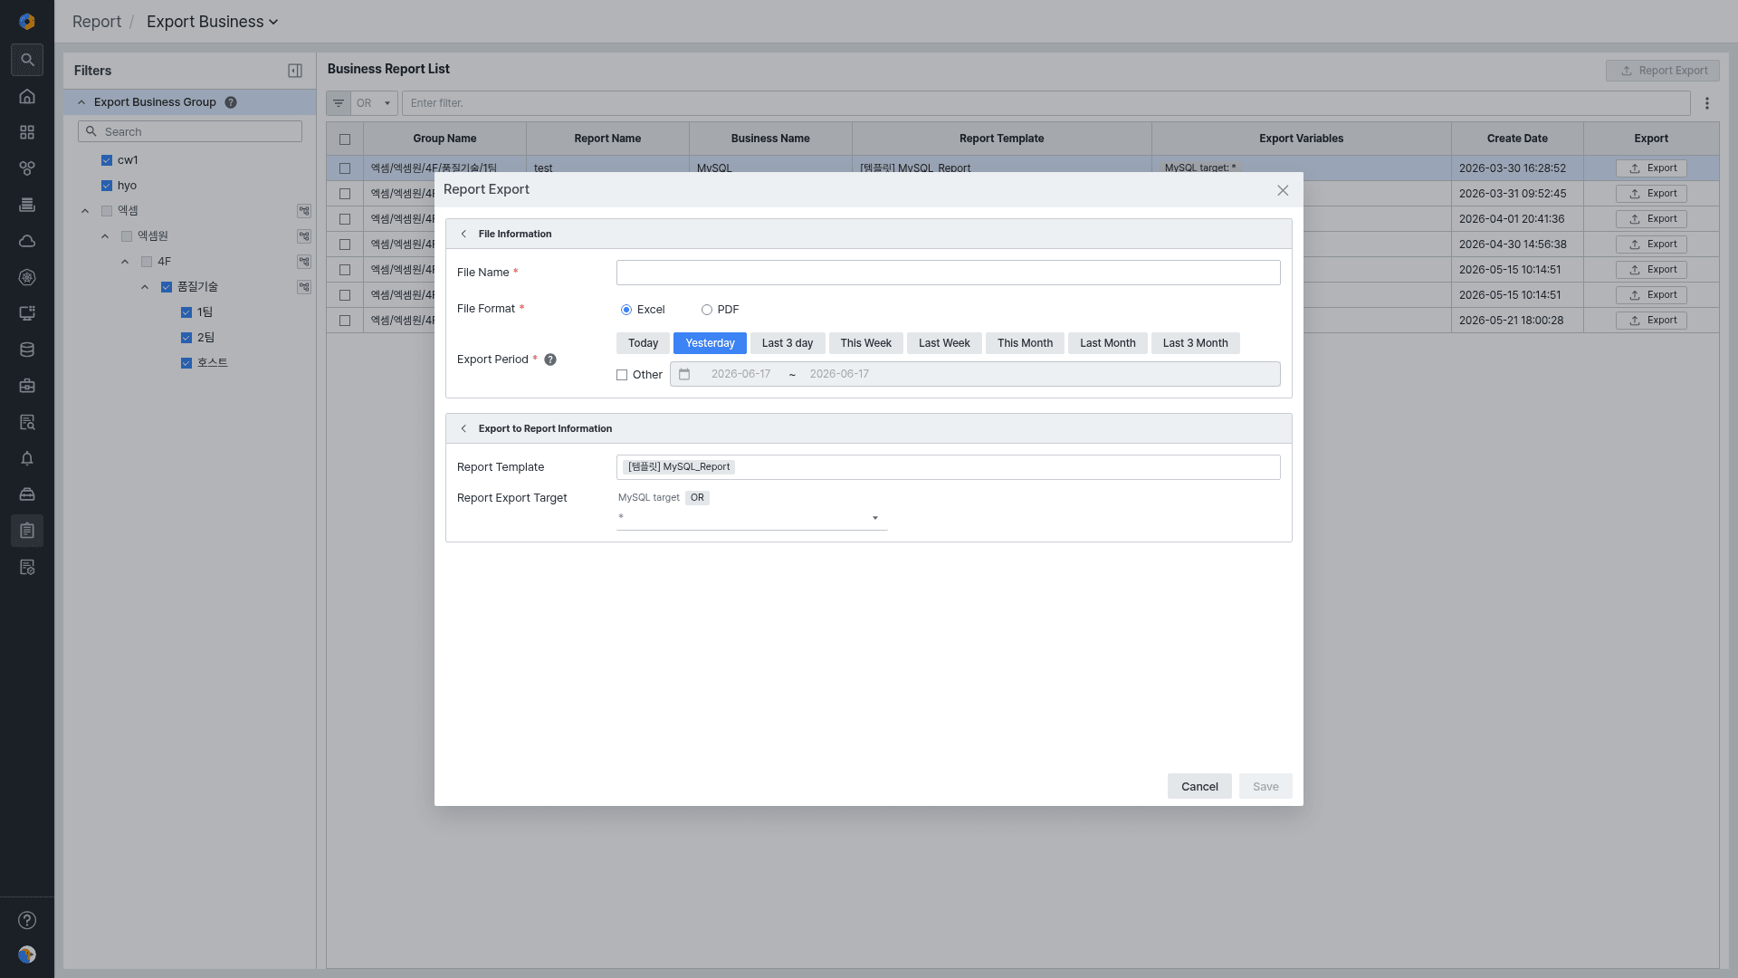The image size is (1738, 978).
Task: Click the search icon in the left sidebar
Action: (x=27, y=60)
